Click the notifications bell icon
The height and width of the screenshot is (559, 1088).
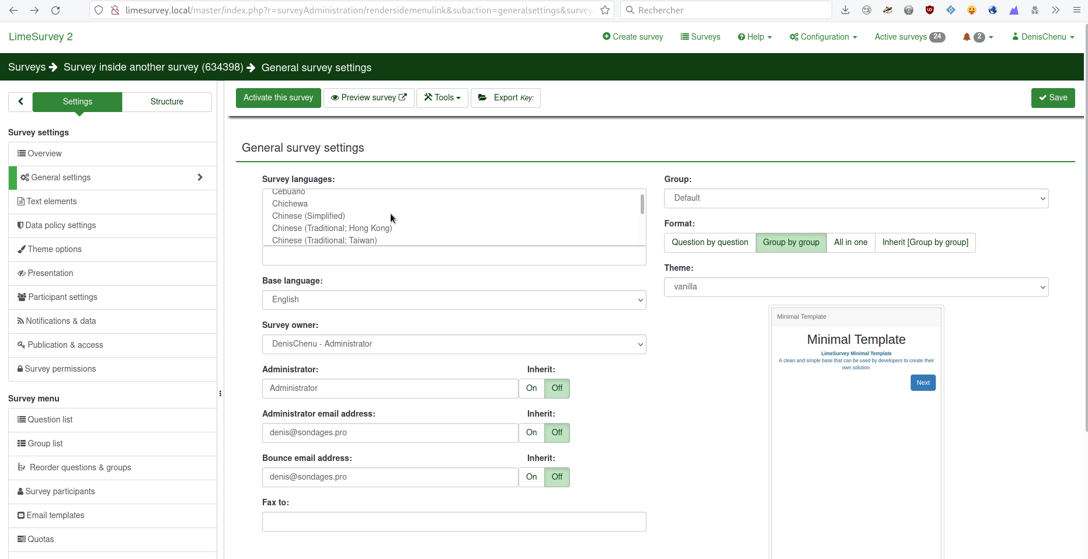pos(967,37)
